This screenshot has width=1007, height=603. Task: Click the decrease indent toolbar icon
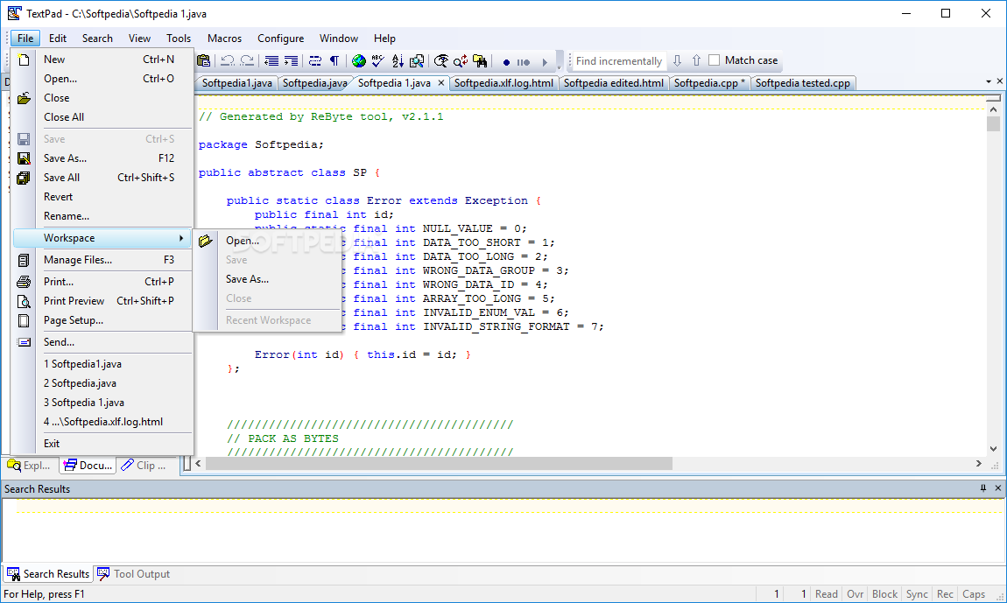271,60
